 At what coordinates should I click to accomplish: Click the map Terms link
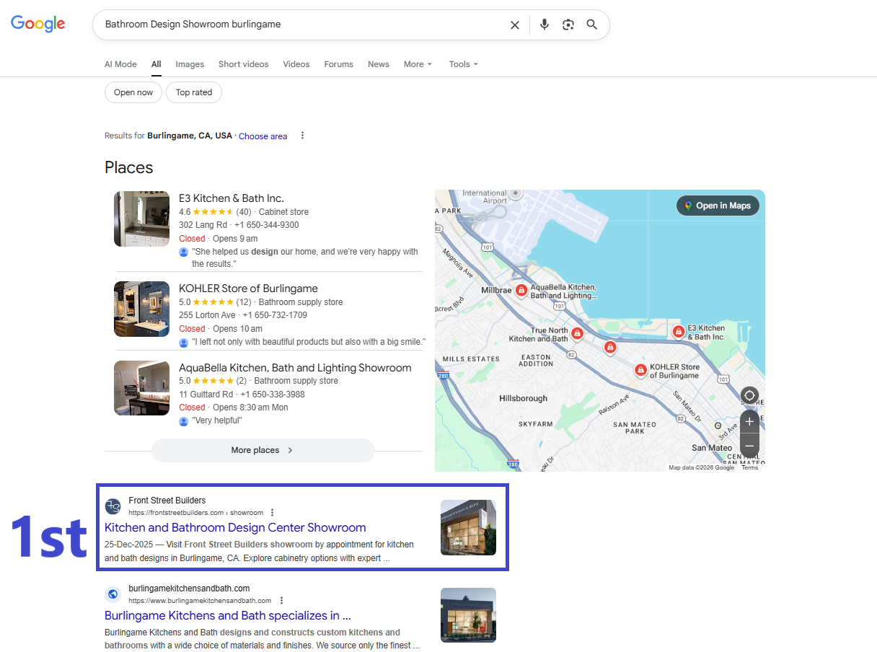[749, 467]
